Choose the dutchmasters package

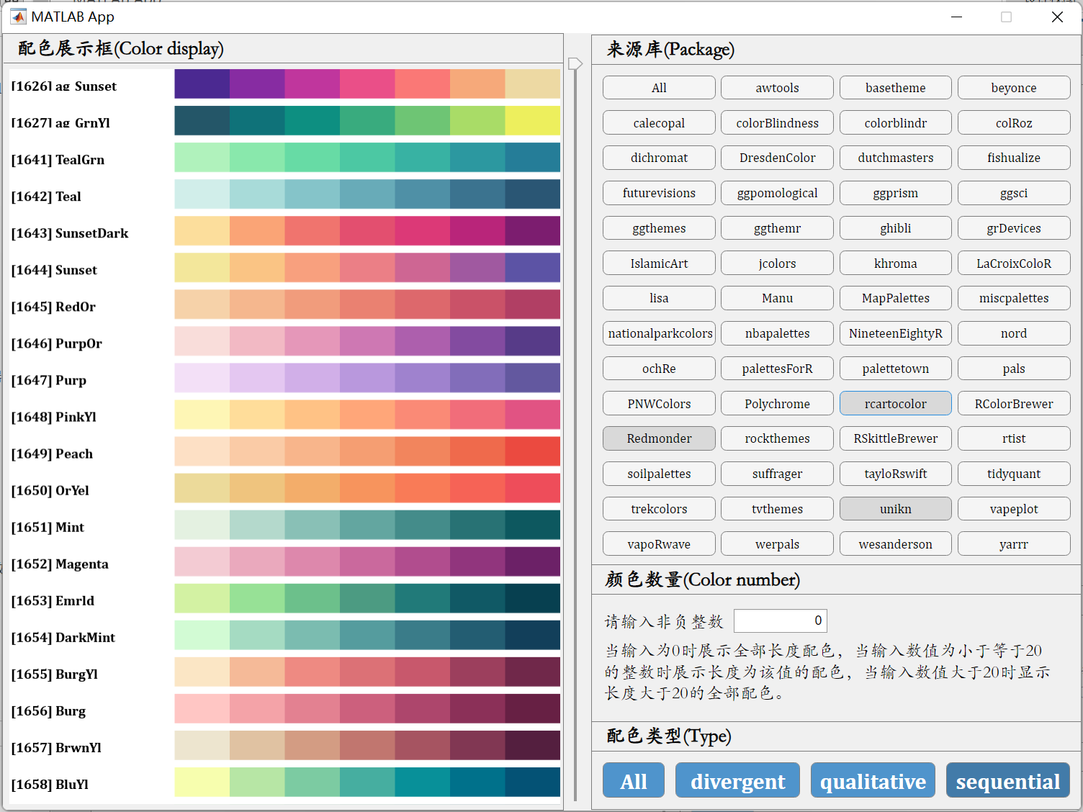coord(896,158)
